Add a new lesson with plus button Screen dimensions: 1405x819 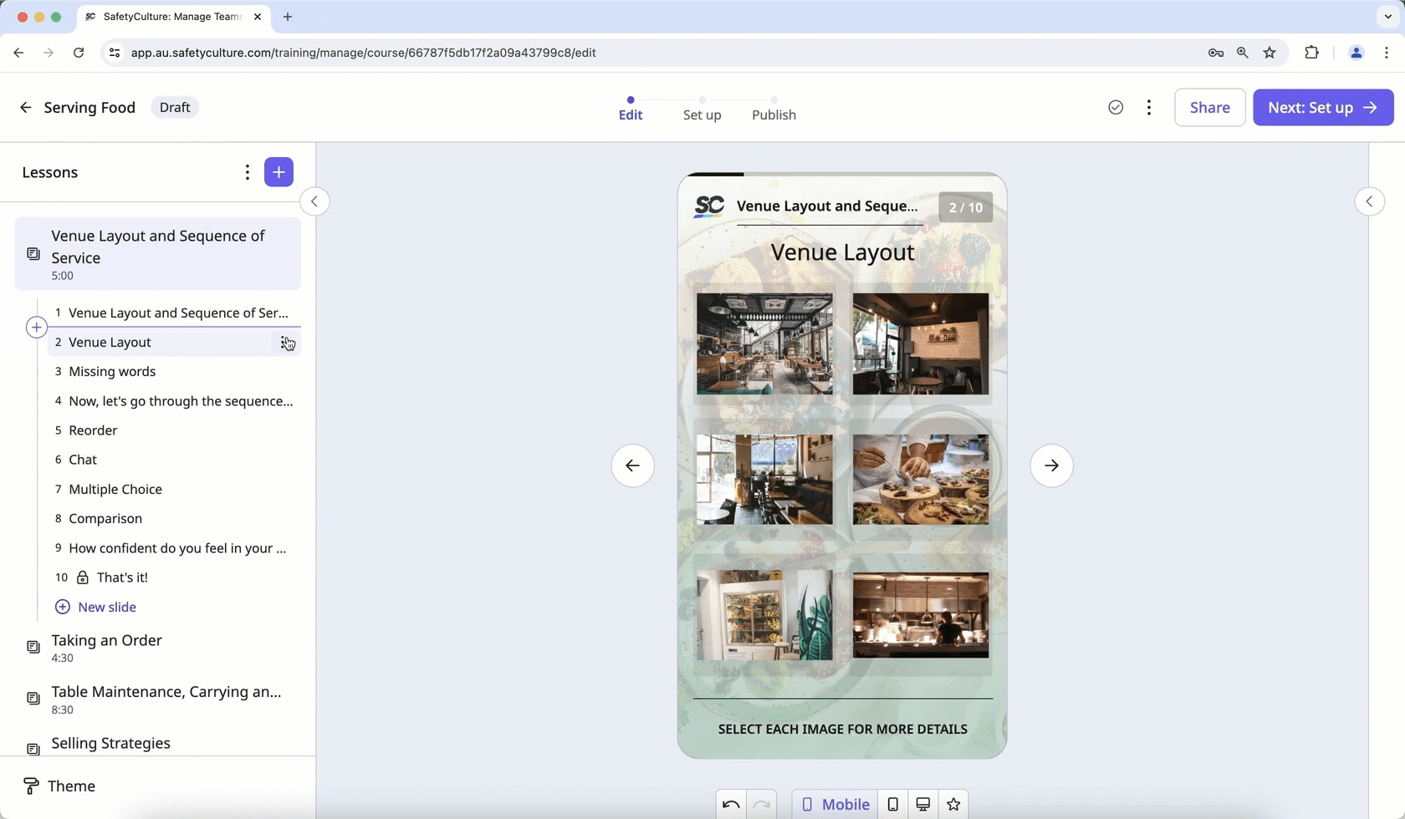278,172
